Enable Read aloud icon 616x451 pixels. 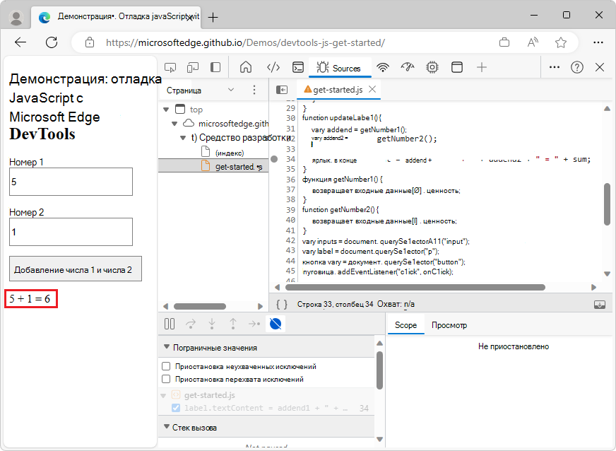533,42
